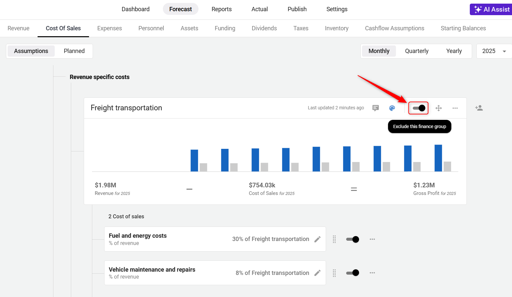Click Fuel and energy costs row
This screenshot has height=297, width=512.
[x=215, y=239]
